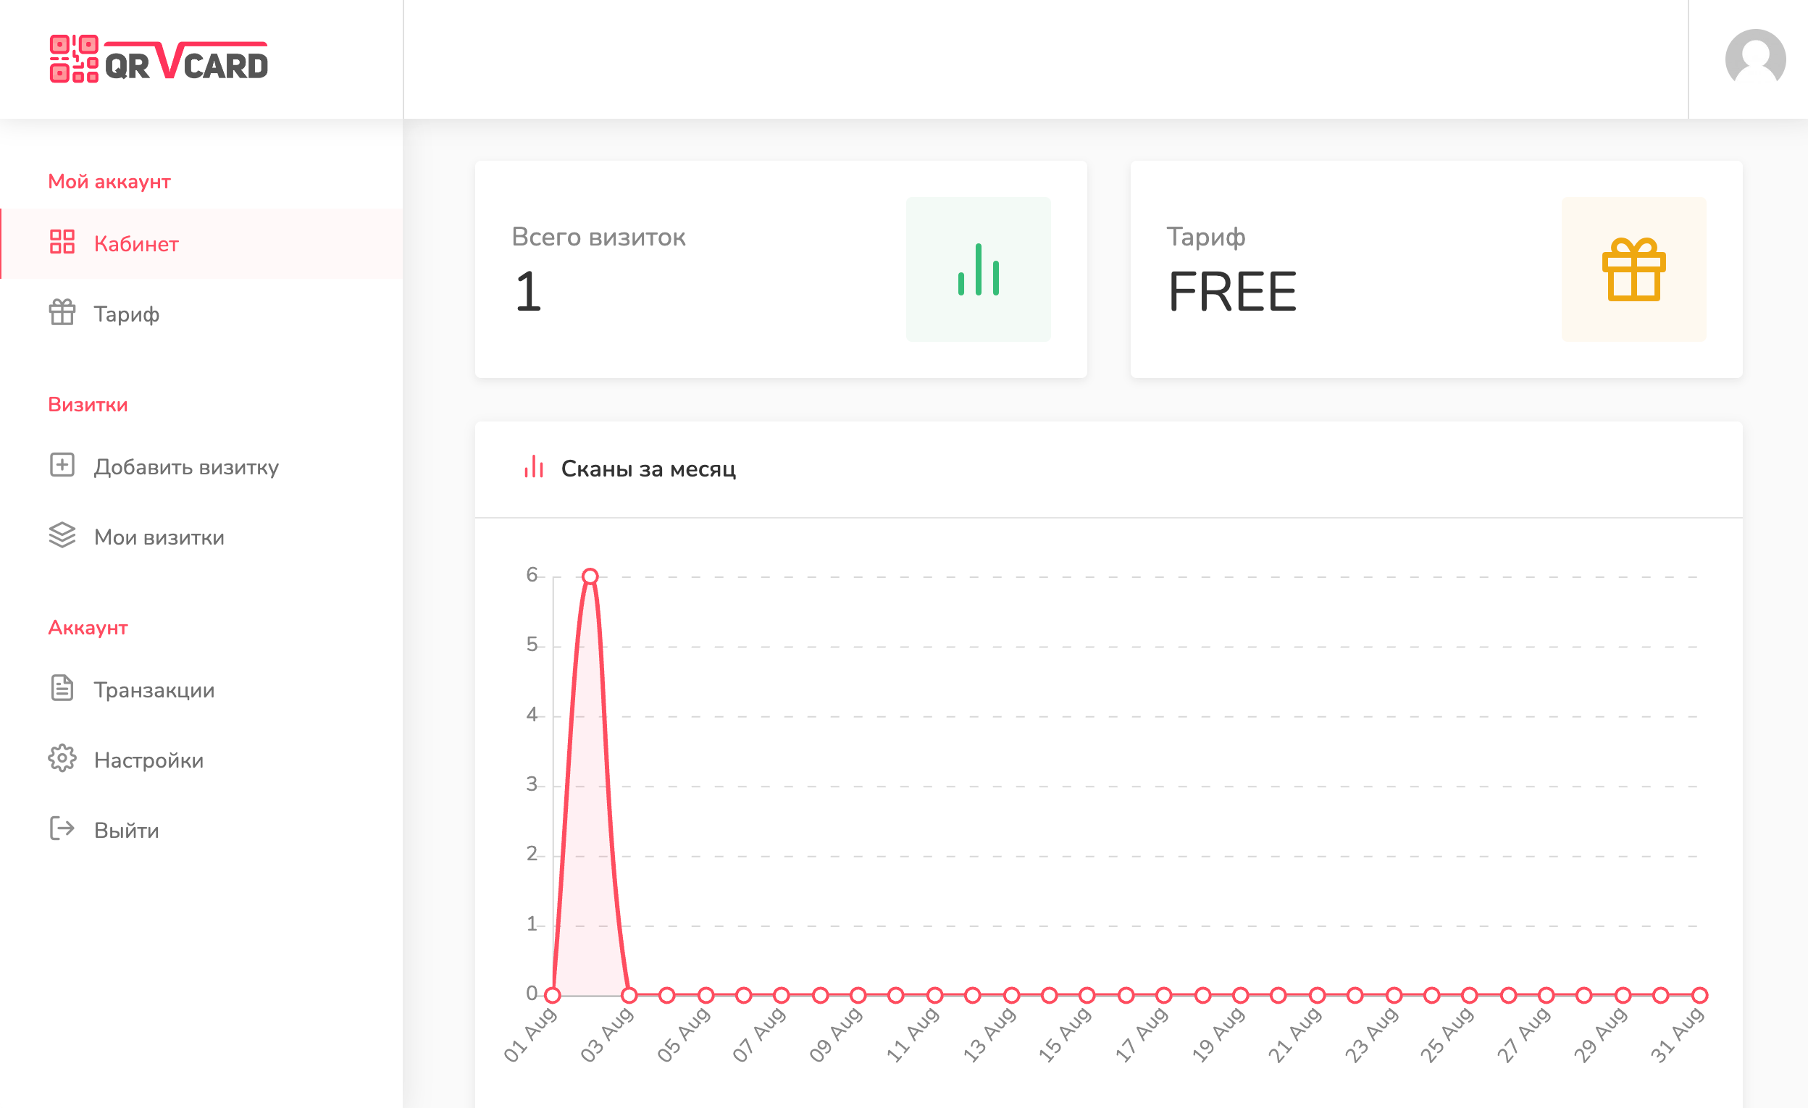The height and width of the screenshot is (1108, 1808).
Task: Click the document icon for Транзакции
Action: point(62,688)
